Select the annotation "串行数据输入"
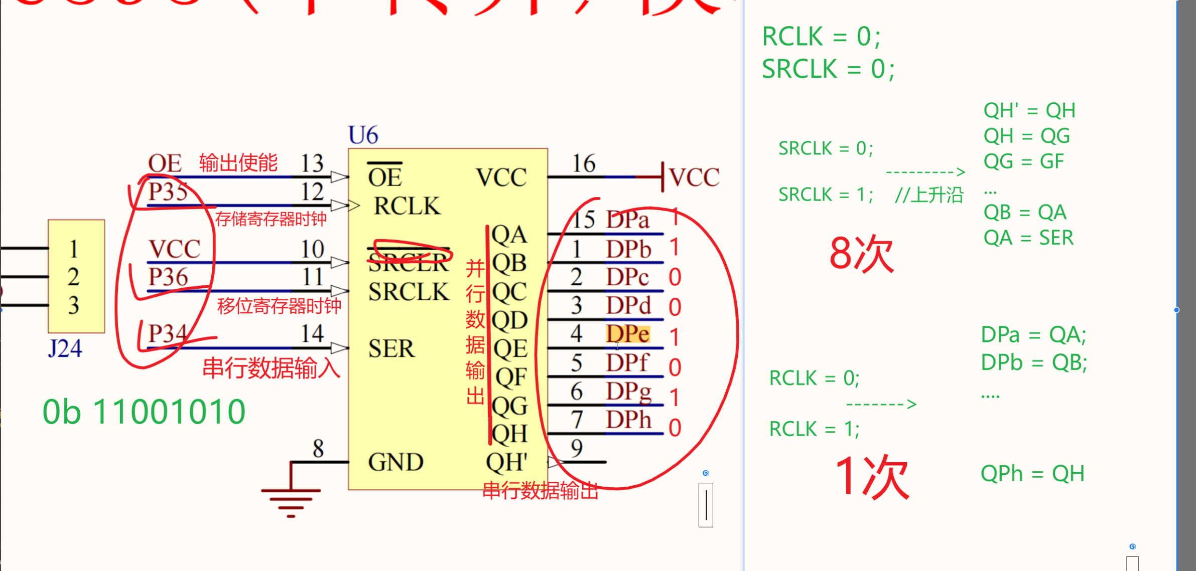This screenshot has width=1196, height=571. point(272,368)
